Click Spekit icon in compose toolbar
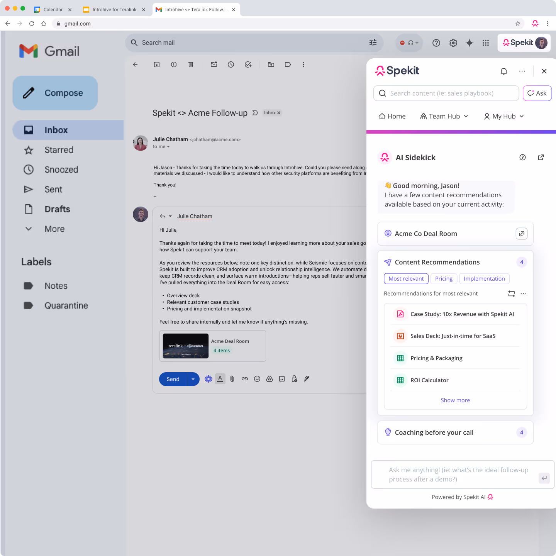 (208, 379)
